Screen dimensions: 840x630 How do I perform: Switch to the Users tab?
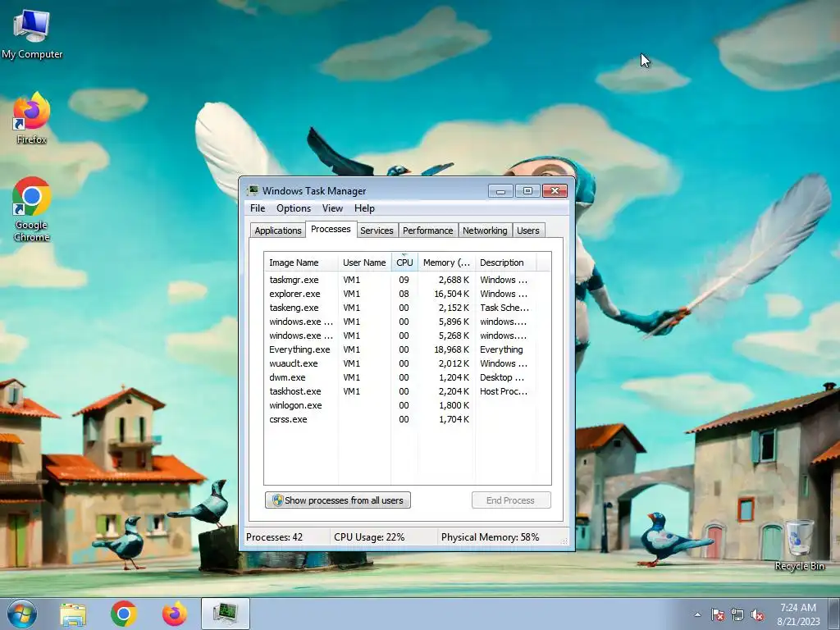[x=527, y=231]
